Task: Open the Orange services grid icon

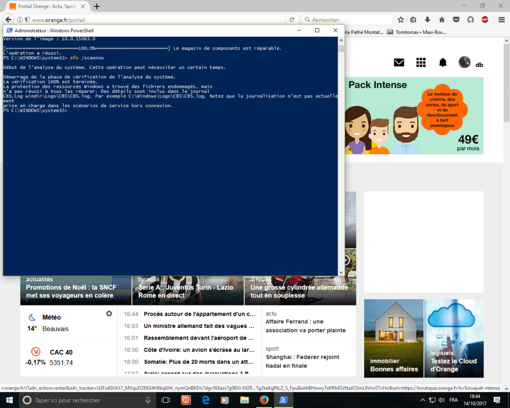Action: point(421,62)
